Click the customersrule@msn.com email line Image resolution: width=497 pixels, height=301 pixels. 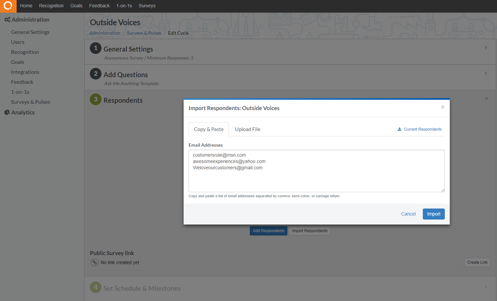[219, 155]
